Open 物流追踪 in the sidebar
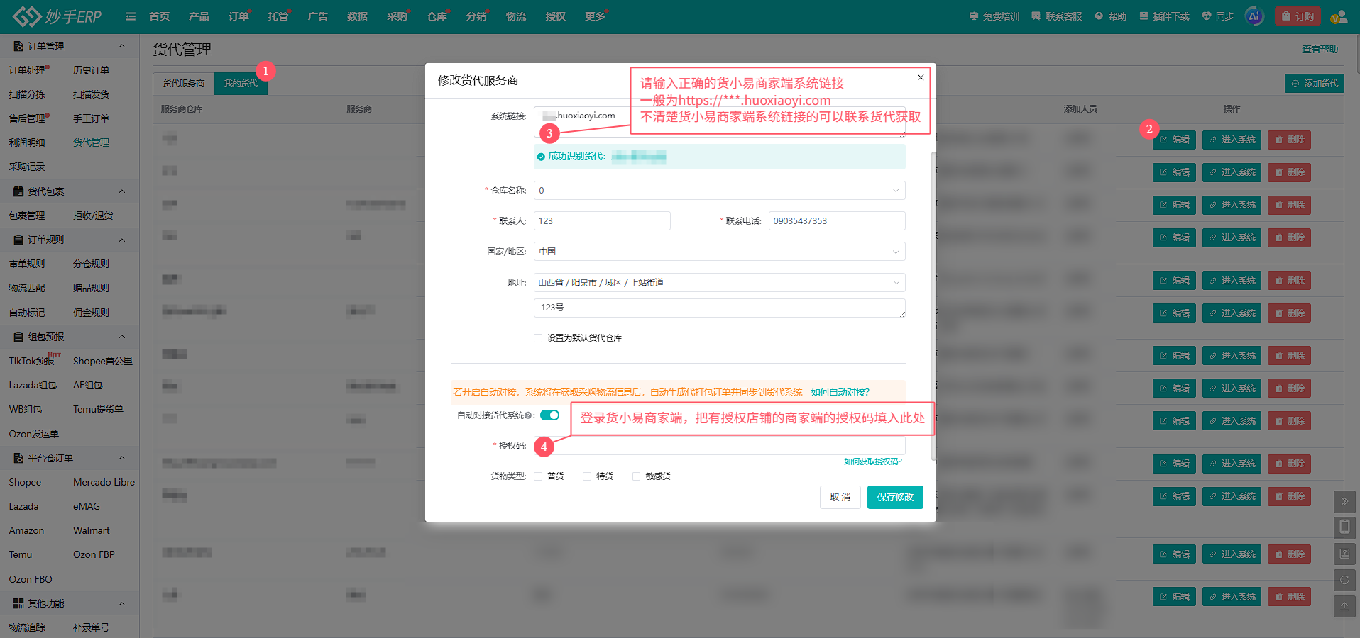The height and width of the screenshot is (638, 1360). pos(27,627)
